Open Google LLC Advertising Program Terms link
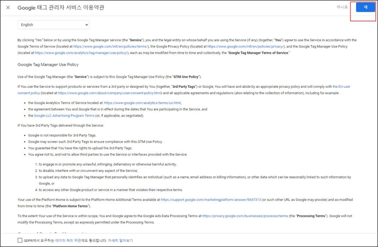Viewport: 378px width, 247px height. pos(64,116)
